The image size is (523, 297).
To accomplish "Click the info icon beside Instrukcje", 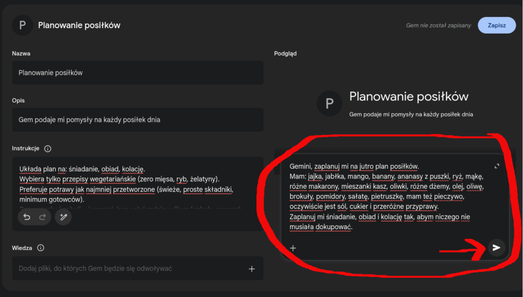I will [x=48, y=148].
